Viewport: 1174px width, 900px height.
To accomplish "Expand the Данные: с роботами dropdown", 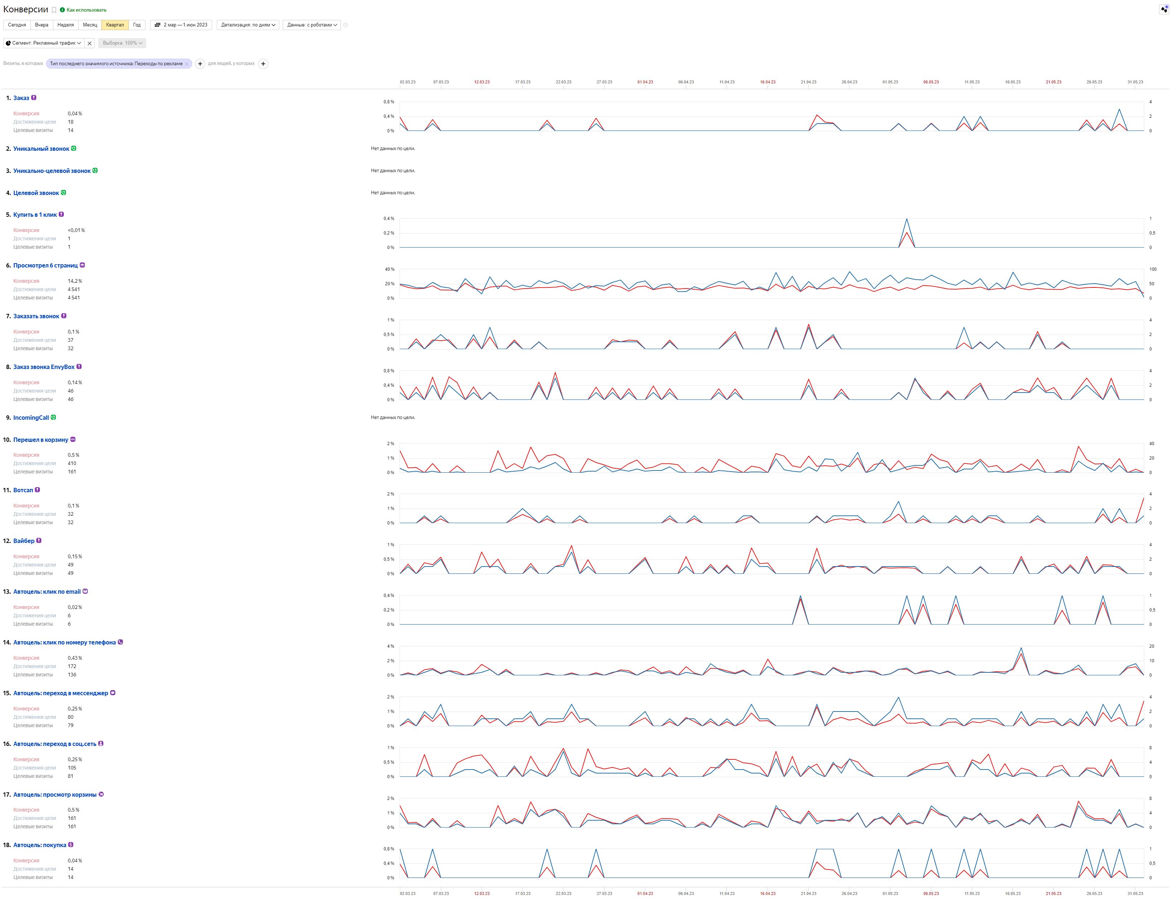I will [x=312, y=25].
